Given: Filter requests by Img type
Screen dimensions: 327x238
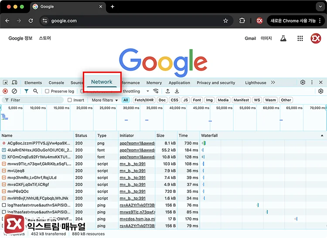Looking at the screenshot, I should point(209,100).
